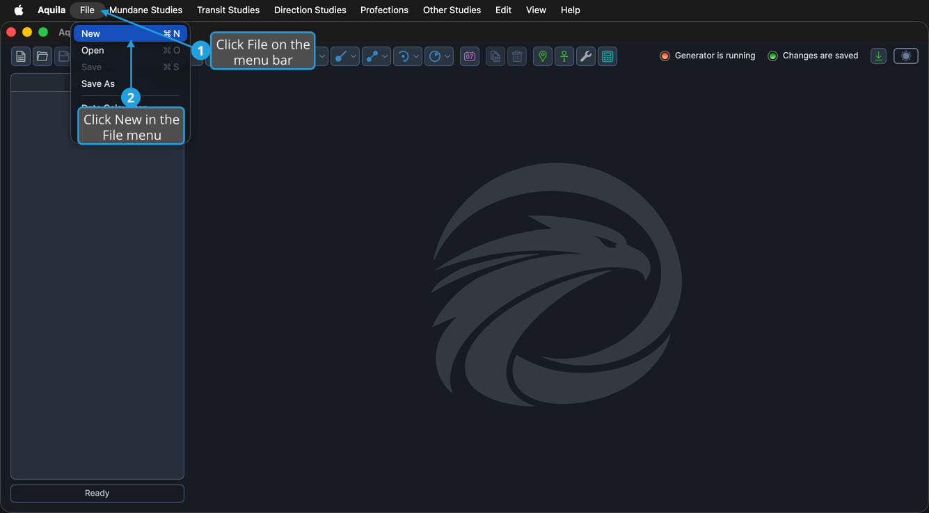This screenshot has width=929, height=513.
Task: Click the "Generator is running" status text
Action: coord(715,56)
